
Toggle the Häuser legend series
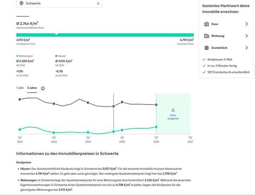pos(61,56)
